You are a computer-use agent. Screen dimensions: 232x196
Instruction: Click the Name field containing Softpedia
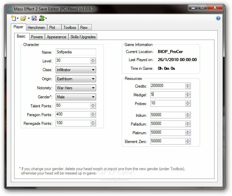[x=76, y=52]
